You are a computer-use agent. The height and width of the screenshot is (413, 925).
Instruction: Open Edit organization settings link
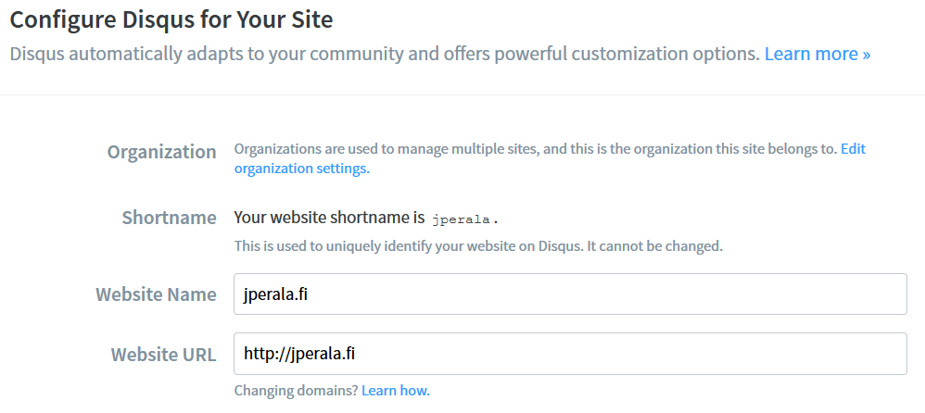coord(853,149)
